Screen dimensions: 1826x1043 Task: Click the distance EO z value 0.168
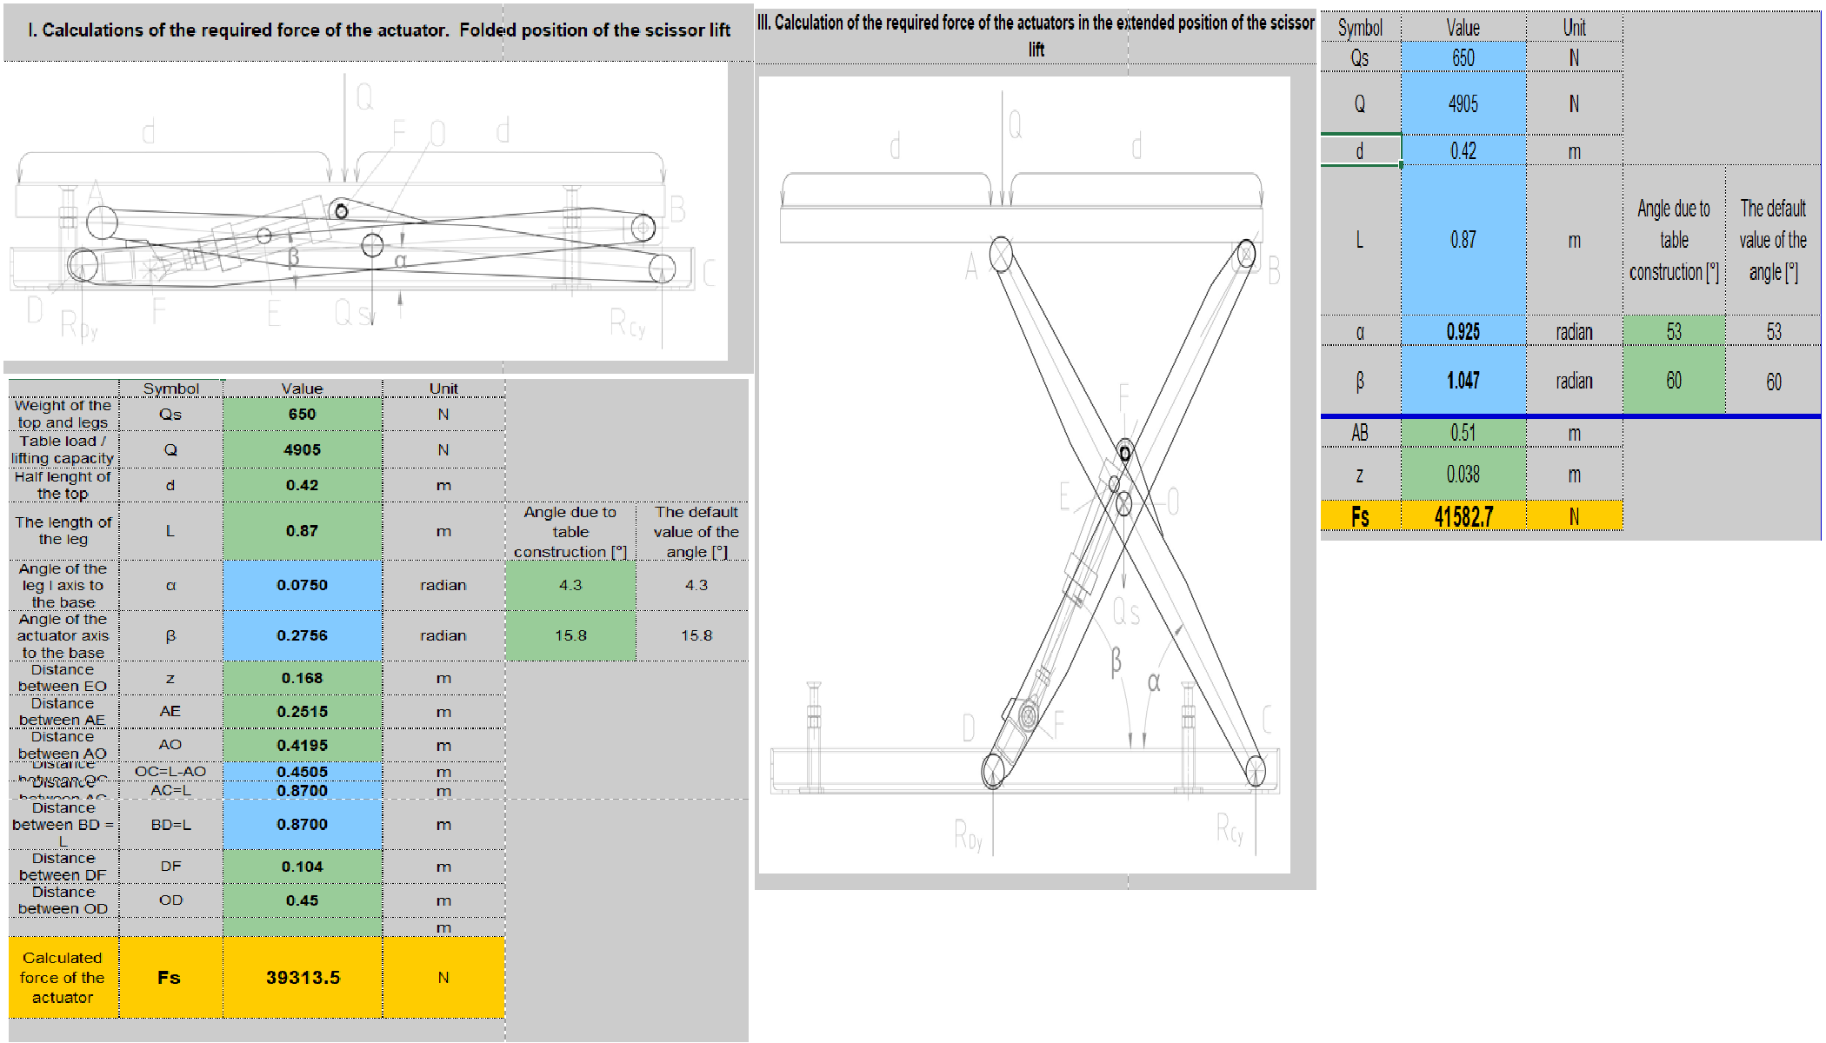click(302, 678)
